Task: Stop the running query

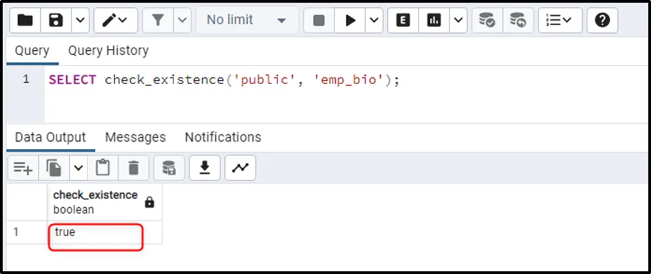Action: click(319, 21)
